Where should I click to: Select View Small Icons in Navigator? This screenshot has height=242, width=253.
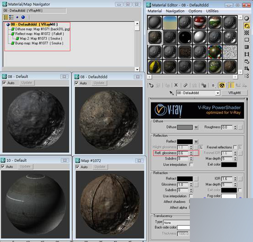tap(17, 17)
